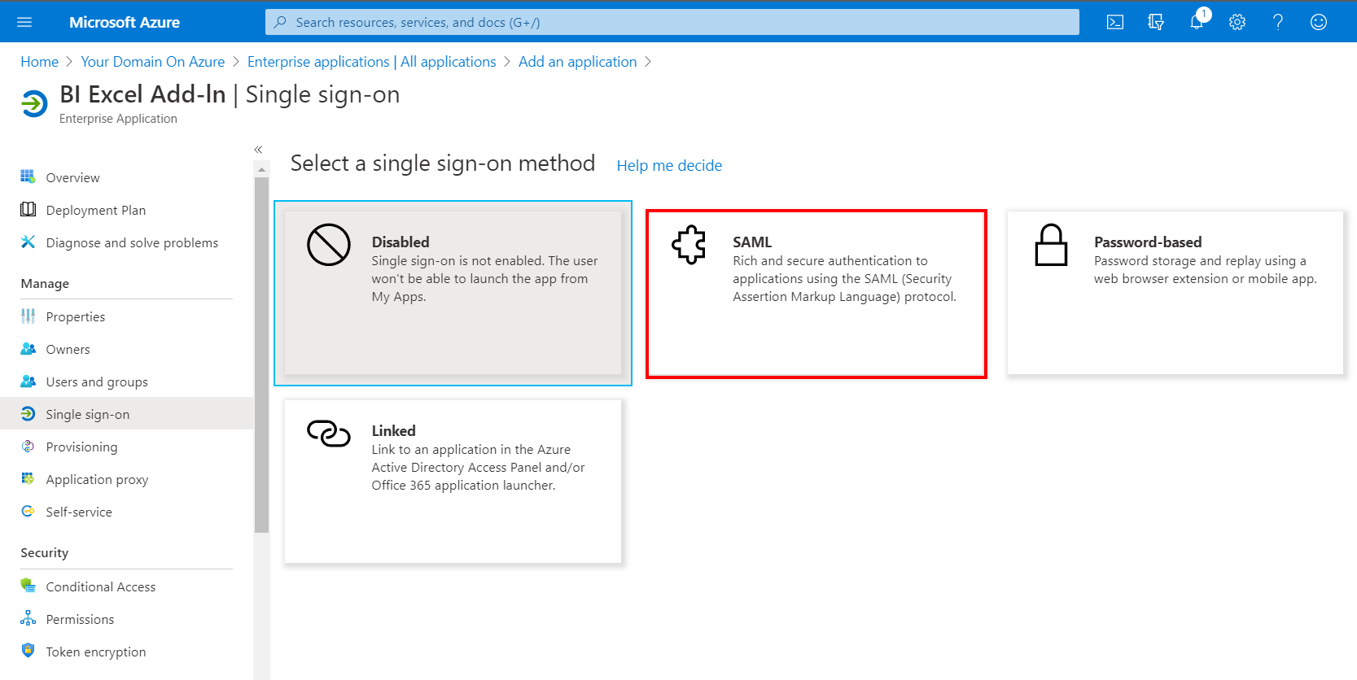Open Token encryption label

coord(96,652)
